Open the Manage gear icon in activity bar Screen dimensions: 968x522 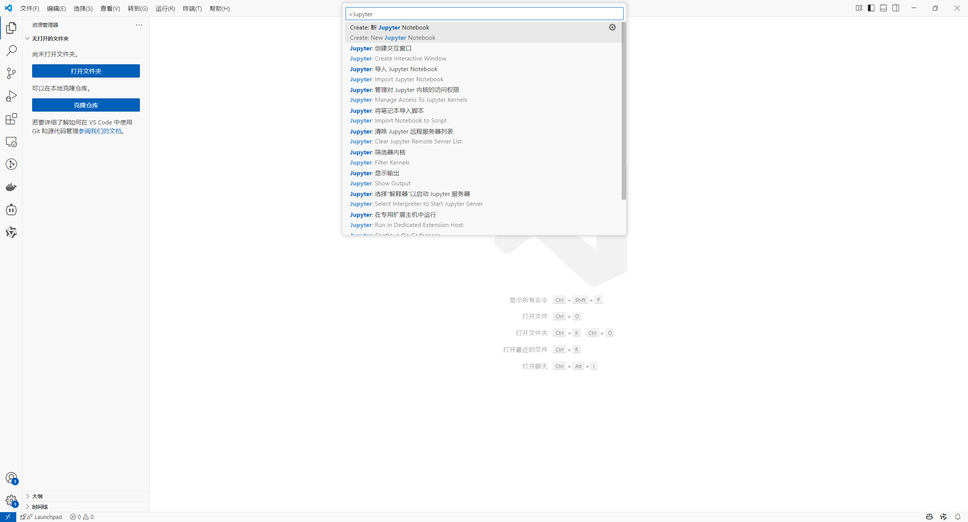11,501
